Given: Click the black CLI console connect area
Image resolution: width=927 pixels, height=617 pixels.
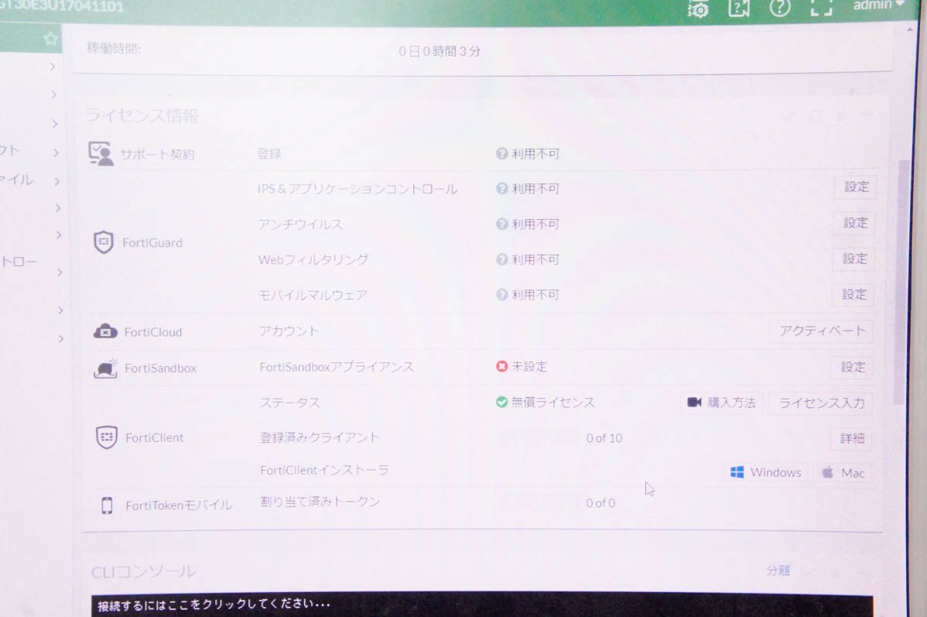Looking at the screenshot, I should 482,605.
